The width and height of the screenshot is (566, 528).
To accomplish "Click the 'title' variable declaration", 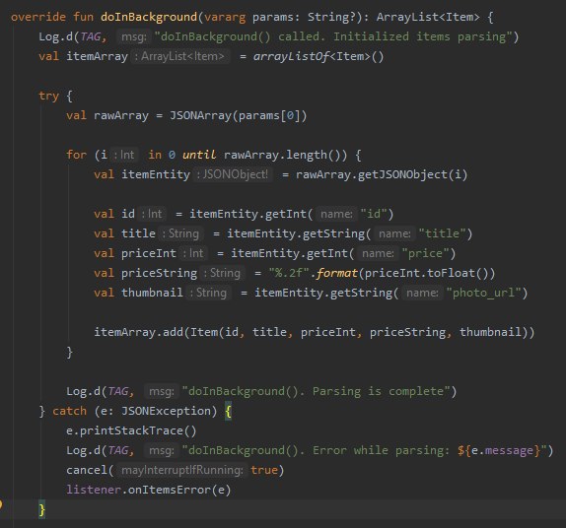I will [x=138, y=233].
